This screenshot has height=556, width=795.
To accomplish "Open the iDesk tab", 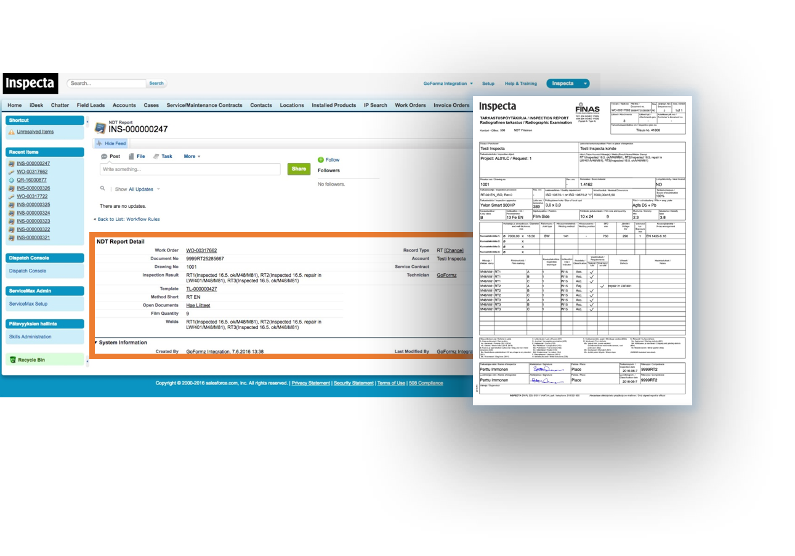I will [36, 105].
